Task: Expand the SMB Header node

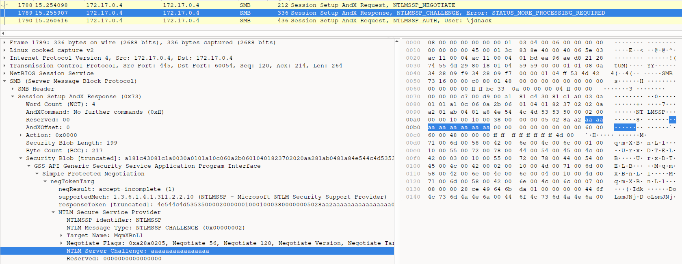Action: tap(13, 89)
